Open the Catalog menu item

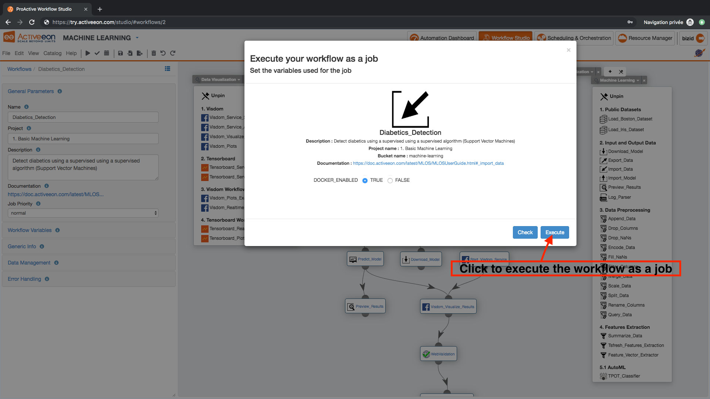(x=53, y=53)
